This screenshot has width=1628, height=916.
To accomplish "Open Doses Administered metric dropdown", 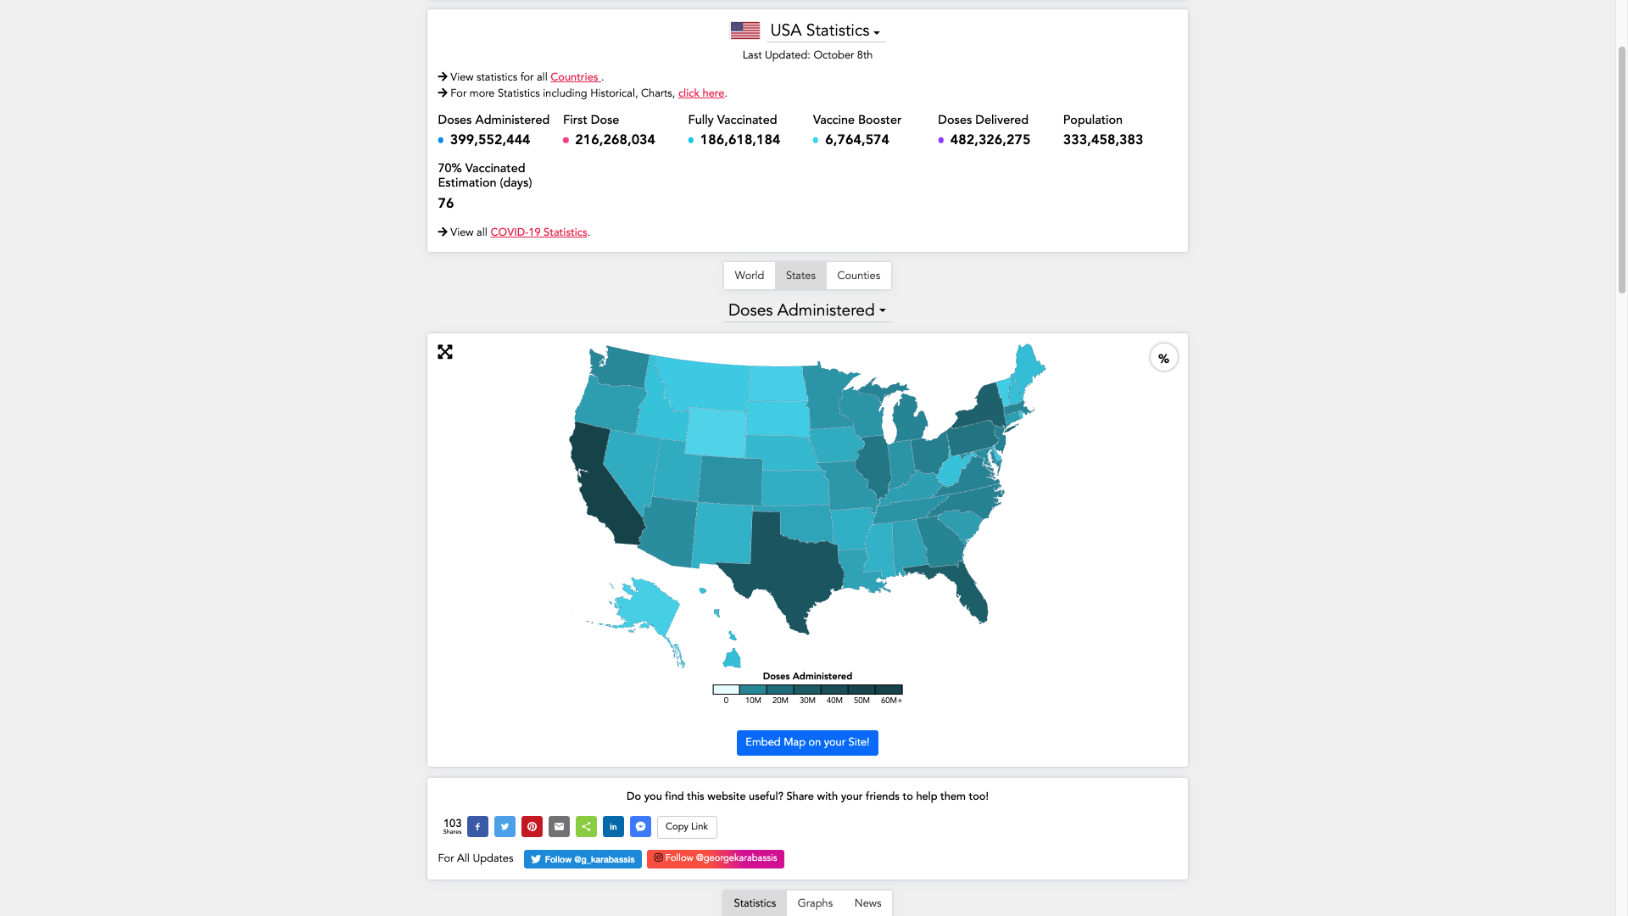I will 806,310.
